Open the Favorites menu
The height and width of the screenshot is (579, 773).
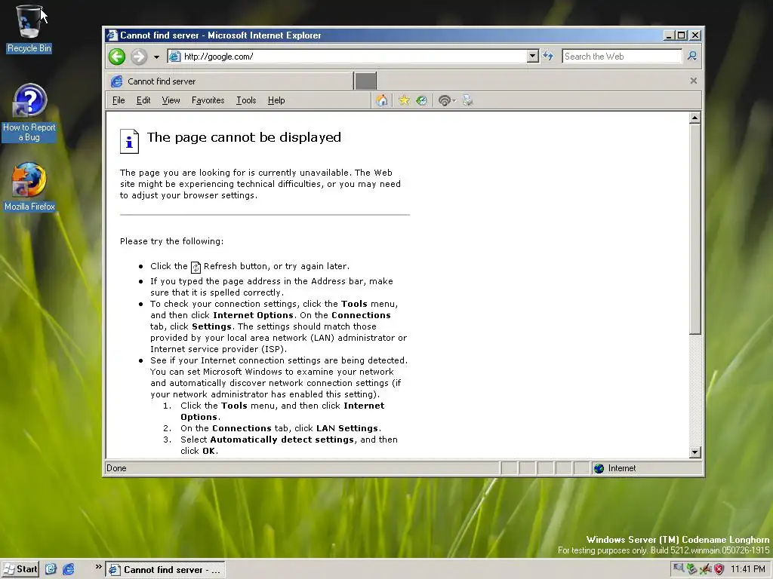[x=208, y=100]
